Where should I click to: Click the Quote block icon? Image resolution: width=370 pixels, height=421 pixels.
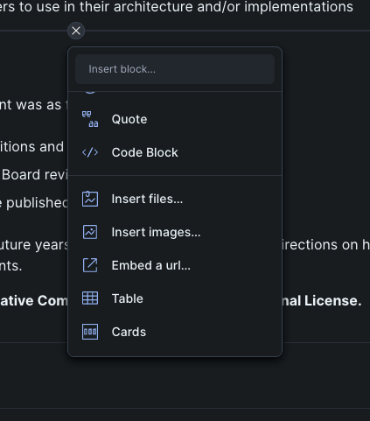point(90,119)
